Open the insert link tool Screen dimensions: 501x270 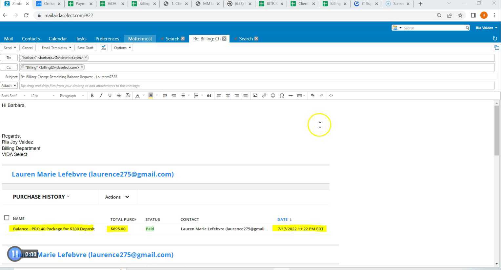264,96
